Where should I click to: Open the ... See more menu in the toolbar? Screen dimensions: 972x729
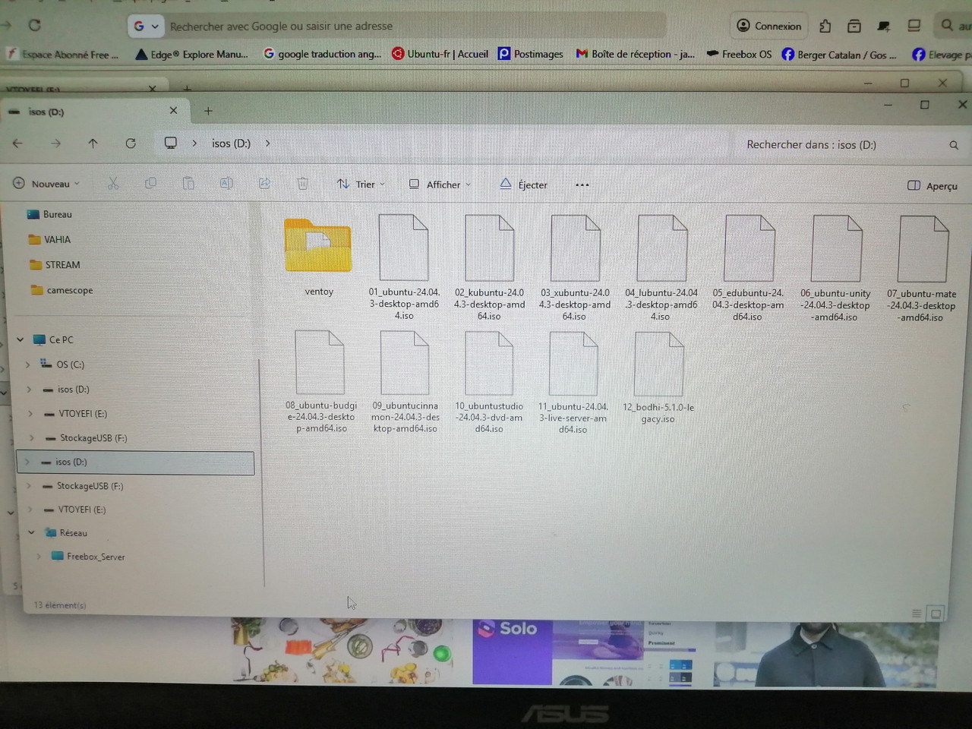tap(582, 184)
